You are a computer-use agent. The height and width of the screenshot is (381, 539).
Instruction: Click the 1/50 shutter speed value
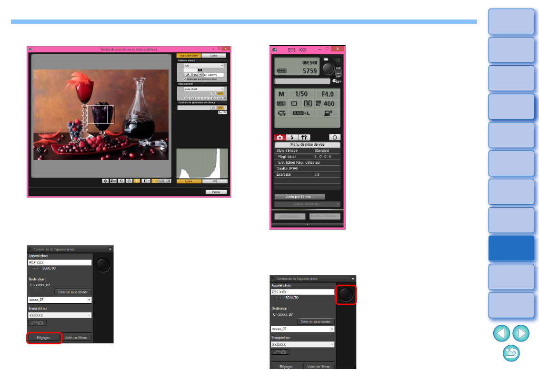click(301, 94)
